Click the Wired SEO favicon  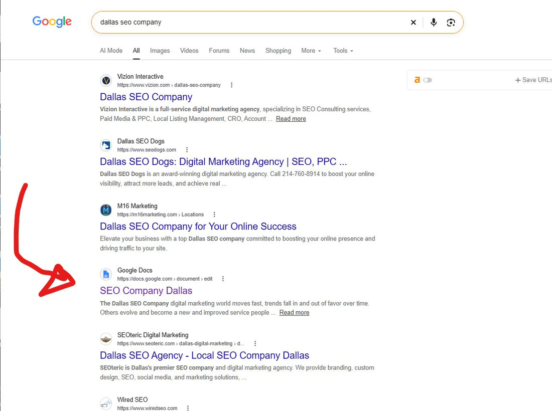(x=106, y=403)
